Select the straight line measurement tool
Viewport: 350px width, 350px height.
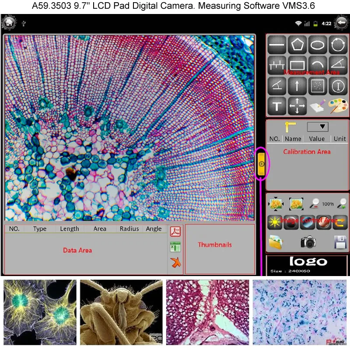pyautogui.click(x=276, y=45)
